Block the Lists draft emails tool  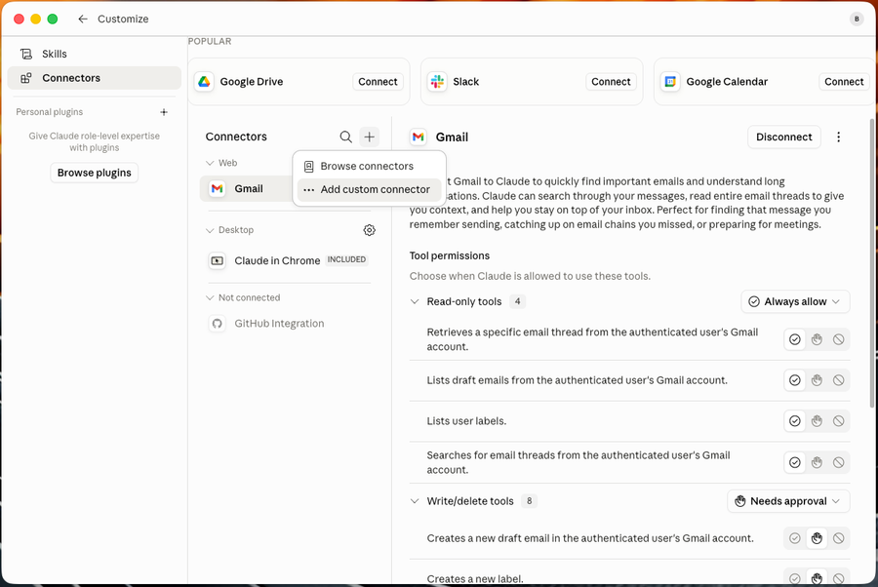[838, 380]
